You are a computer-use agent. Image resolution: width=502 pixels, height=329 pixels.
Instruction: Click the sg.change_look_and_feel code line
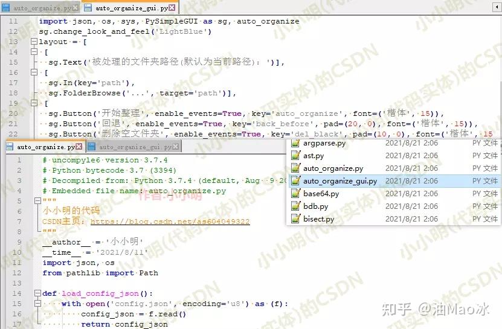point(125,31)
